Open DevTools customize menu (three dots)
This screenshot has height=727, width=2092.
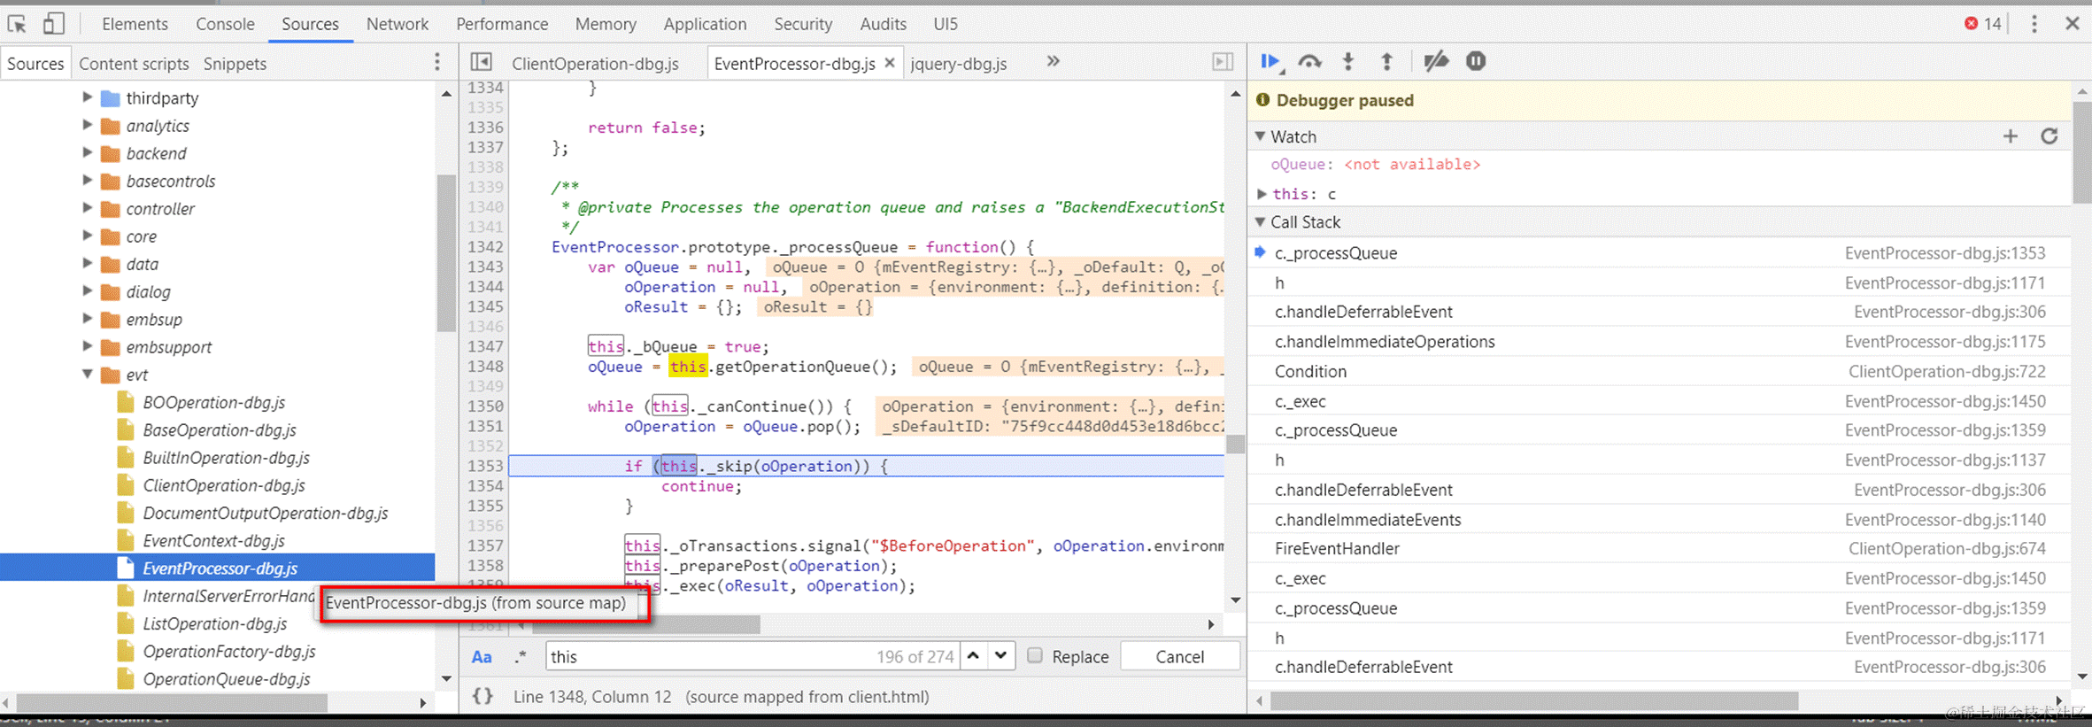point(2034,24)
